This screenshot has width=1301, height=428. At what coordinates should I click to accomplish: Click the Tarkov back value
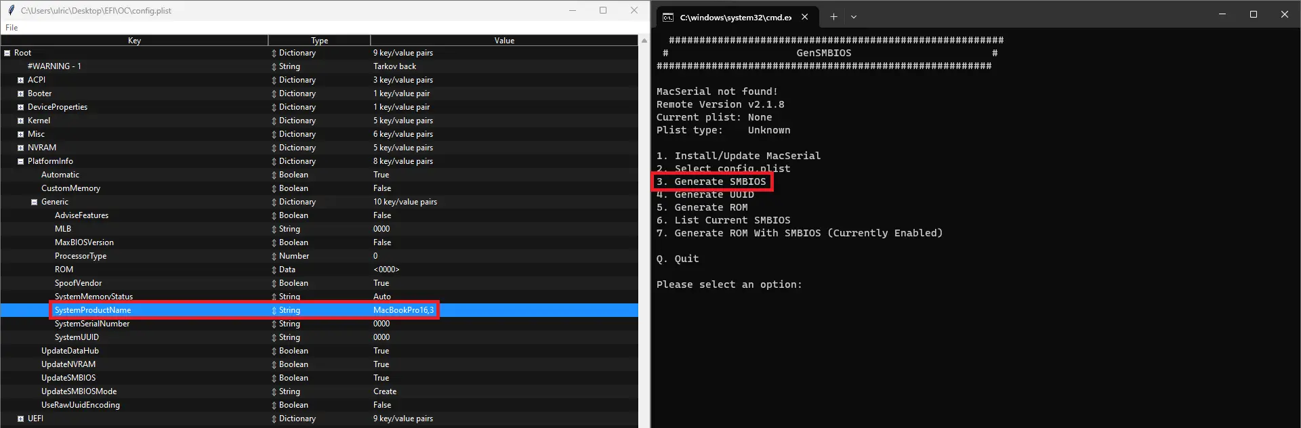tap(394, 66)
